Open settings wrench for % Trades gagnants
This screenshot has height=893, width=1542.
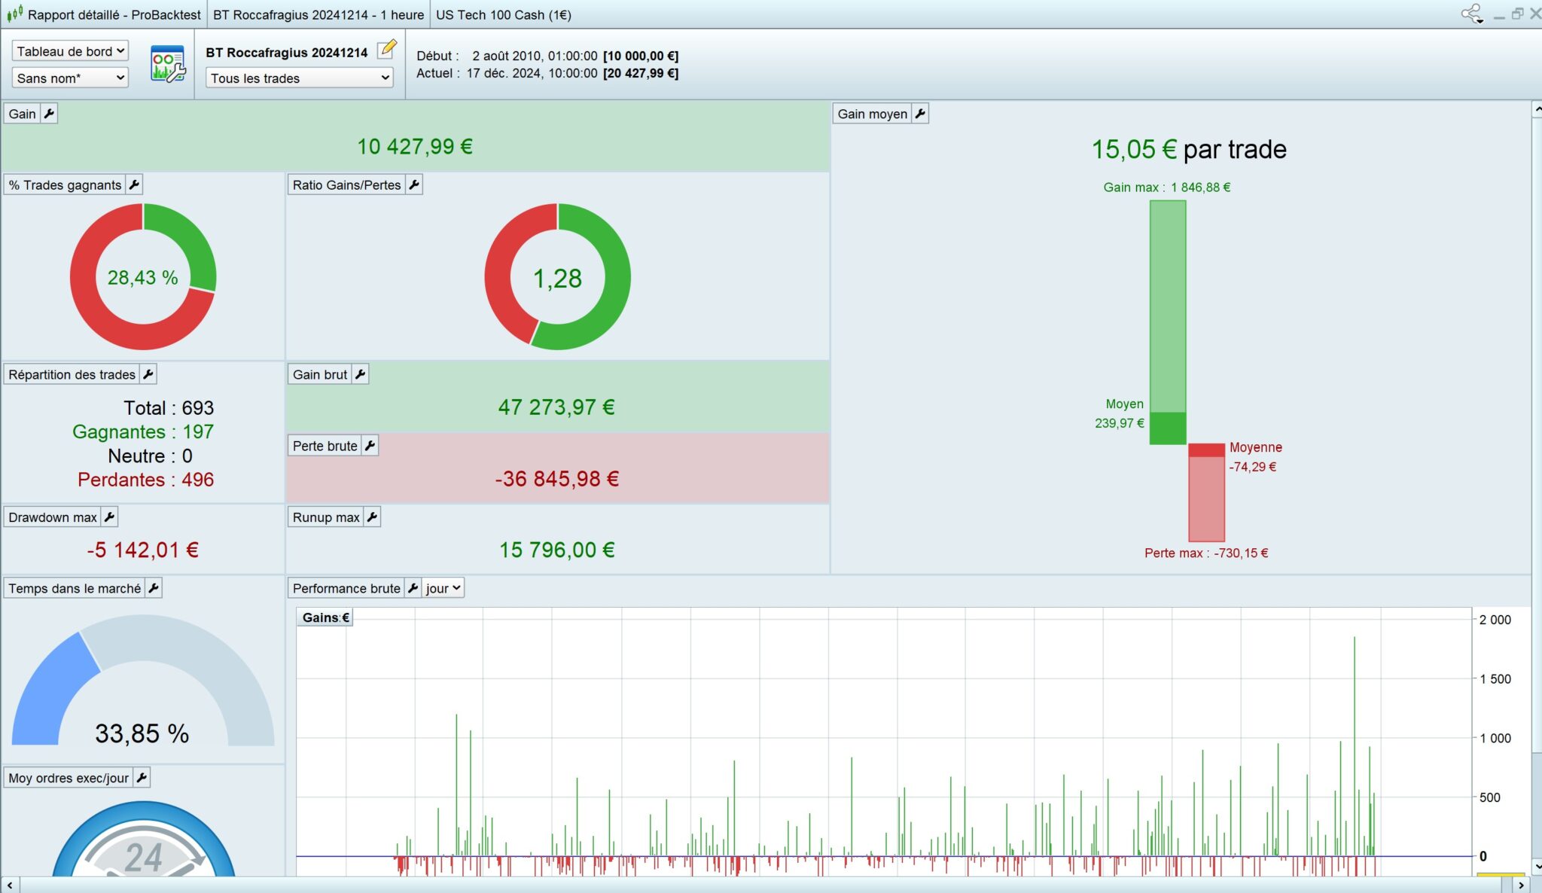tap(134, 184)
